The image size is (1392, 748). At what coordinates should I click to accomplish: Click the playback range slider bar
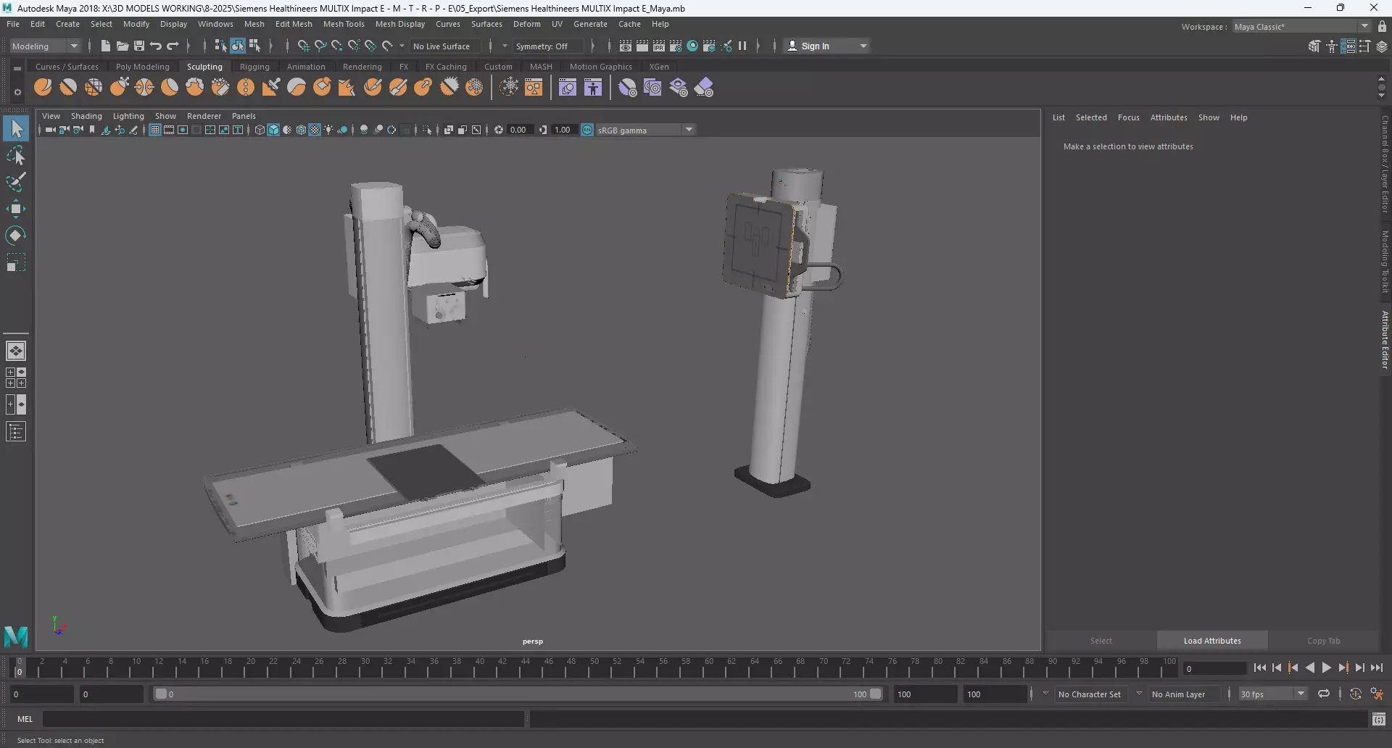point(518,694)
